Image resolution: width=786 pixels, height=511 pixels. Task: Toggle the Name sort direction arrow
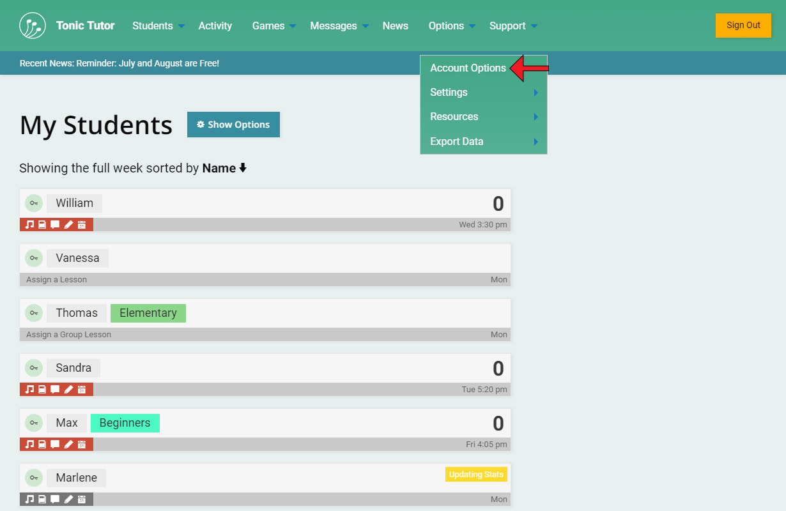point(243,169)
